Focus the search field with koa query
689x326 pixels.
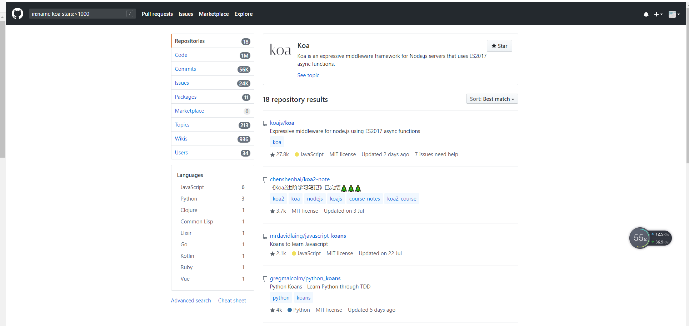(x=77, y=14)
